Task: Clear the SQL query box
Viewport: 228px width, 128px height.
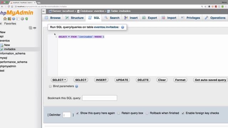Action: pyautogui.click(x=162, y=80)
